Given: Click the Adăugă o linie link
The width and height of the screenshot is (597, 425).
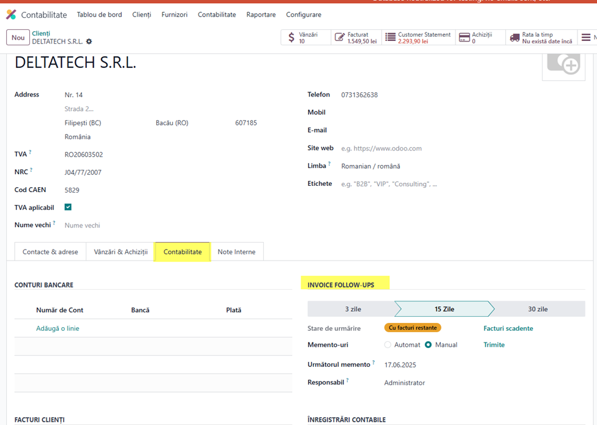Looking at the screenshot, I should click(x=58, y=328).
